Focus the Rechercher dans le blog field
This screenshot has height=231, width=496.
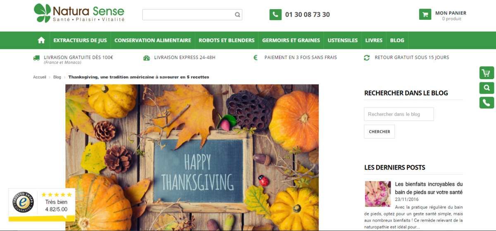pyautogui.click(x=399, y=114)
